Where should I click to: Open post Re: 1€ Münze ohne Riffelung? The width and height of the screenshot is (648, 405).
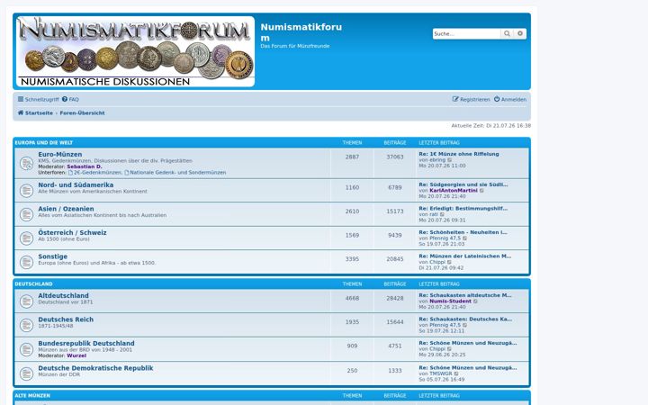[459, 154]
